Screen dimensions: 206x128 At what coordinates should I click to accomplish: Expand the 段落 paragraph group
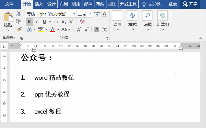pos(117,21)
